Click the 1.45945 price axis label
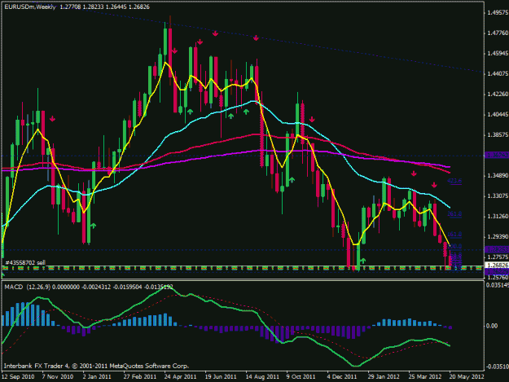The height and width of the screenshot is (382, 509). point(498,53)
